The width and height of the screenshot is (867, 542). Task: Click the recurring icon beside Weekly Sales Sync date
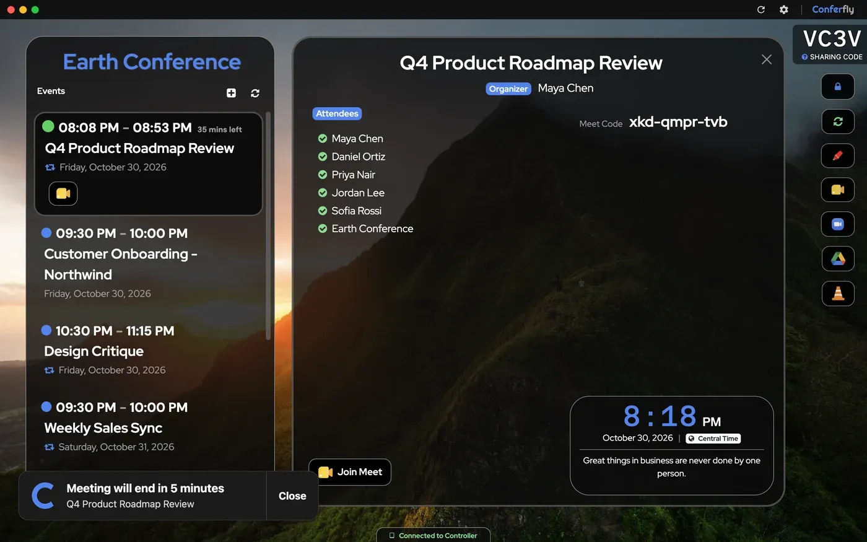pos(49,447)
